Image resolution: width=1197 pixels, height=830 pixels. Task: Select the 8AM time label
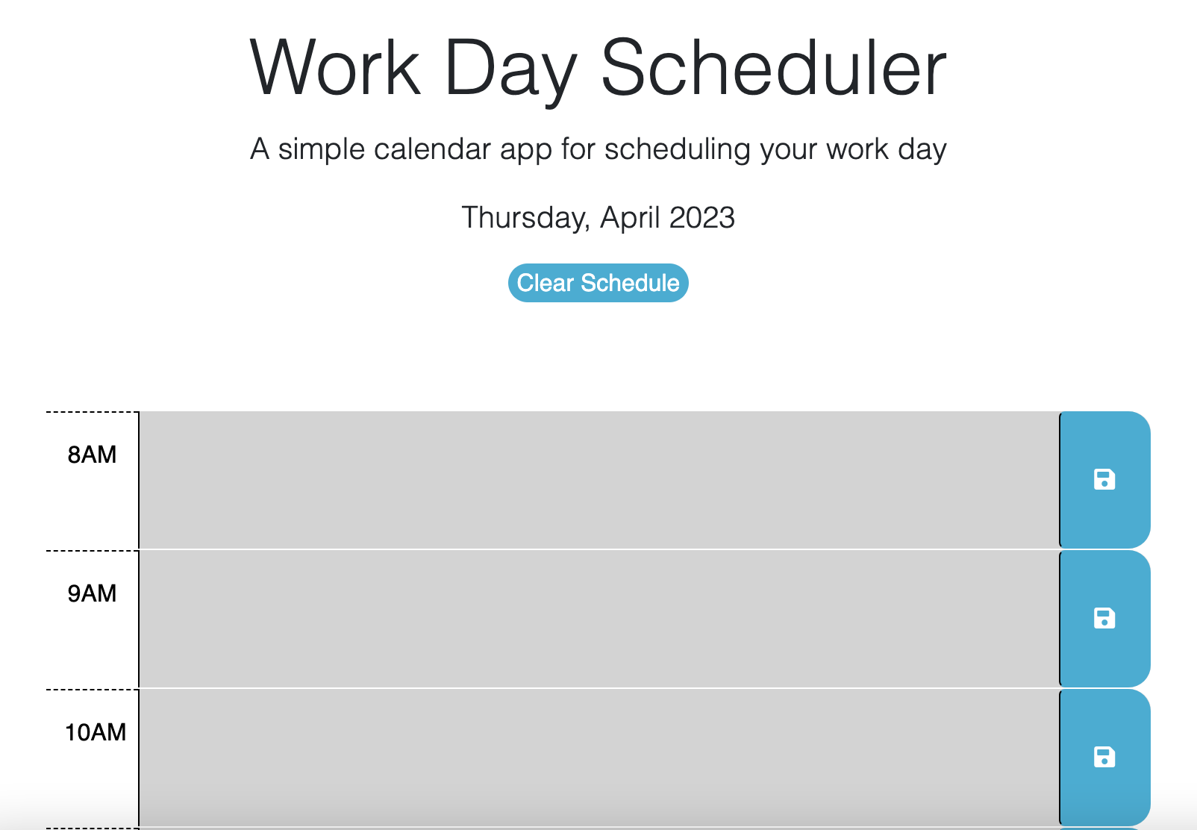[91, 455]
